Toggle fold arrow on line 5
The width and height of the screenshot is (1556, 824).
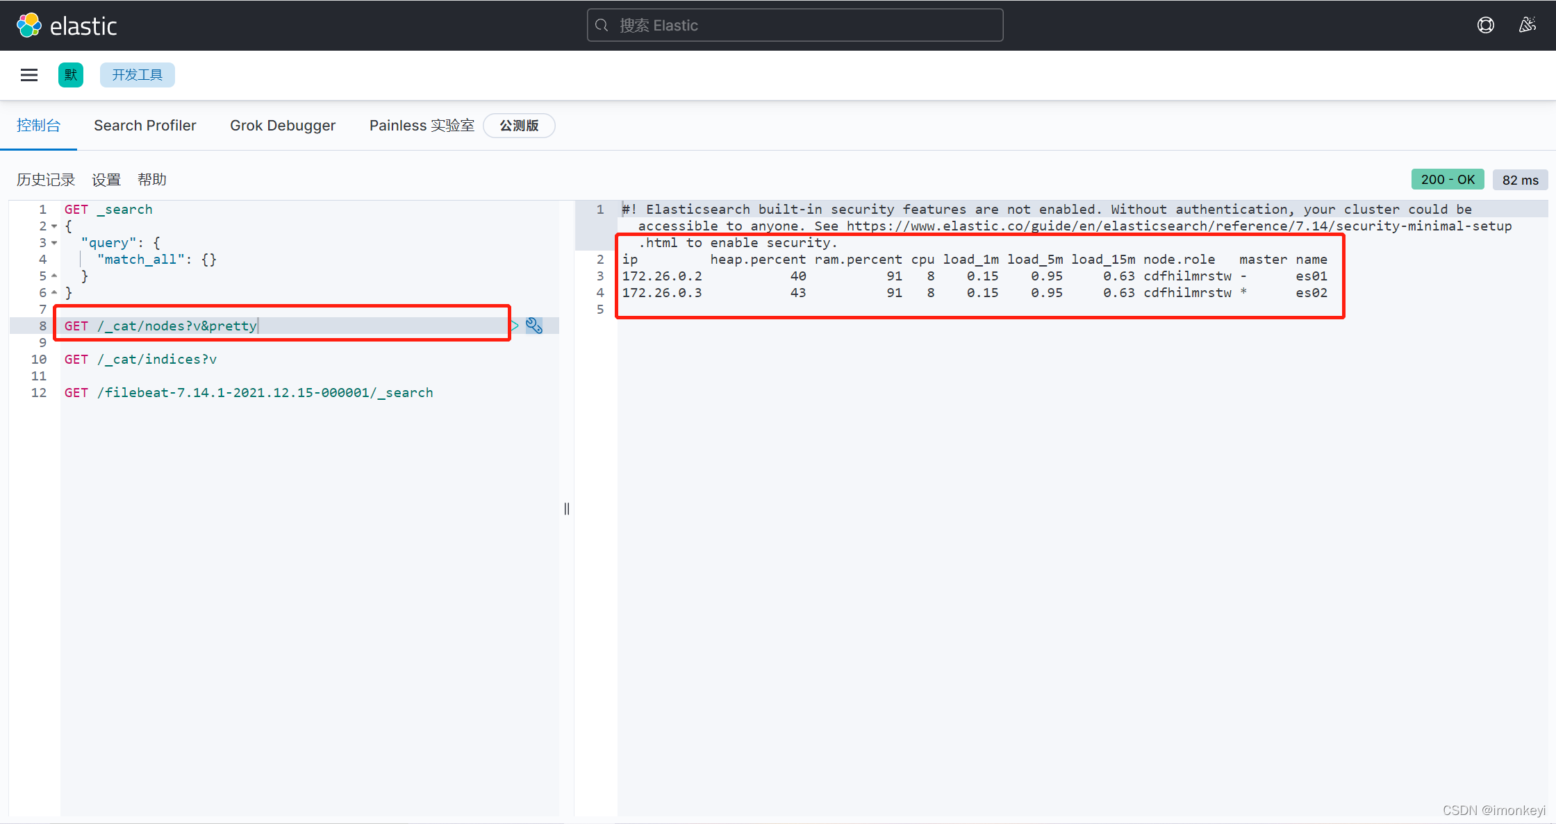pos(54,276)
